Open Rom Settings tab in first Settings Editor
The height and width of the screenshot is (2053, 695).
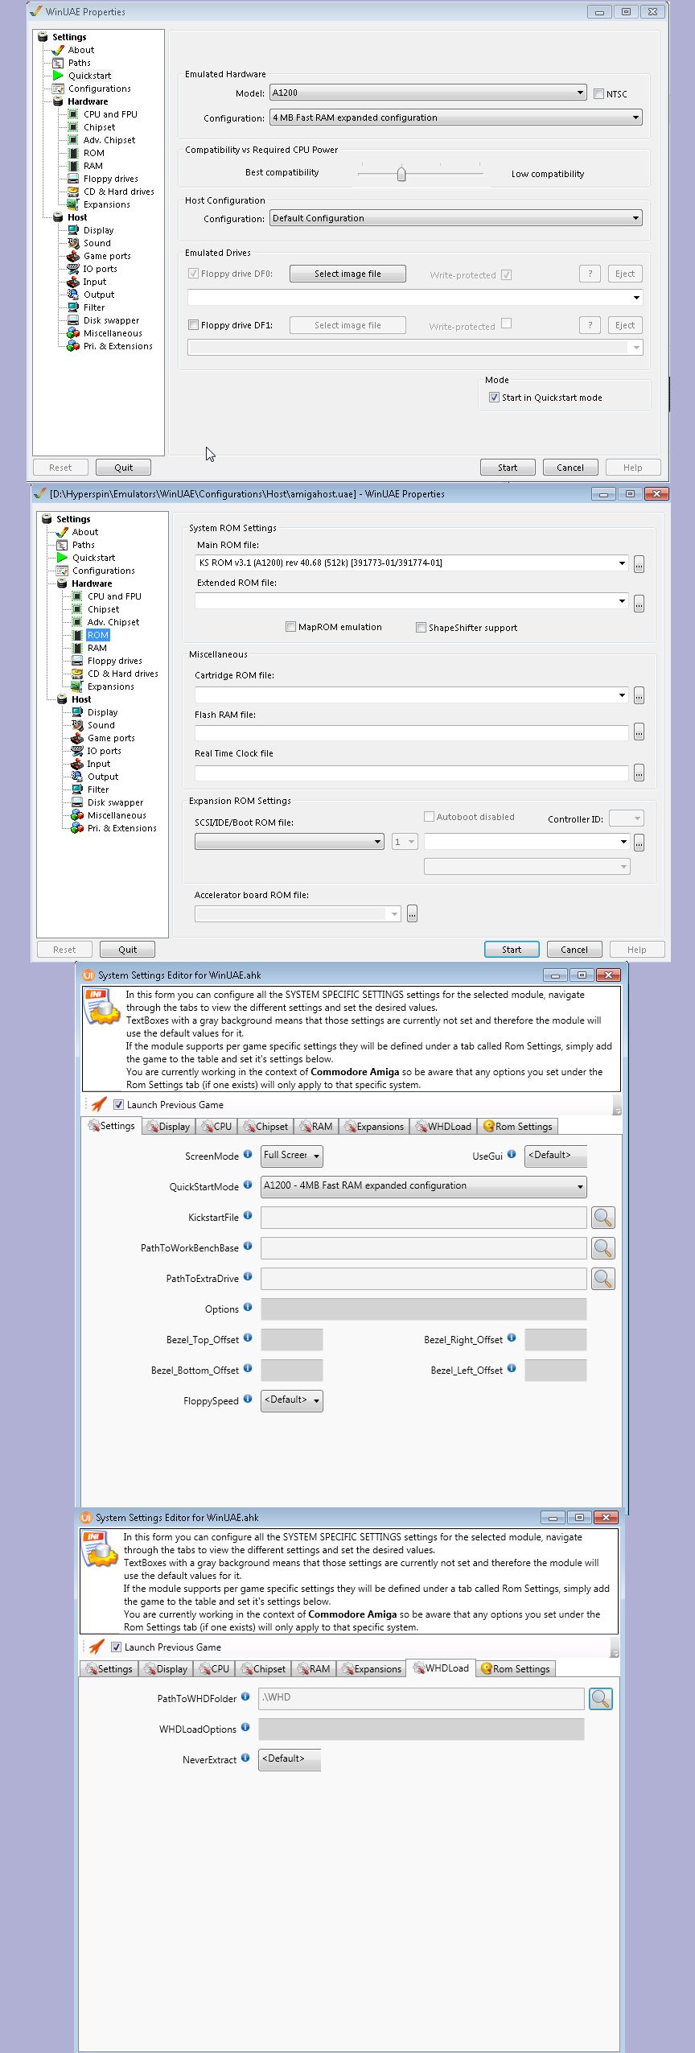[517, 1127]
